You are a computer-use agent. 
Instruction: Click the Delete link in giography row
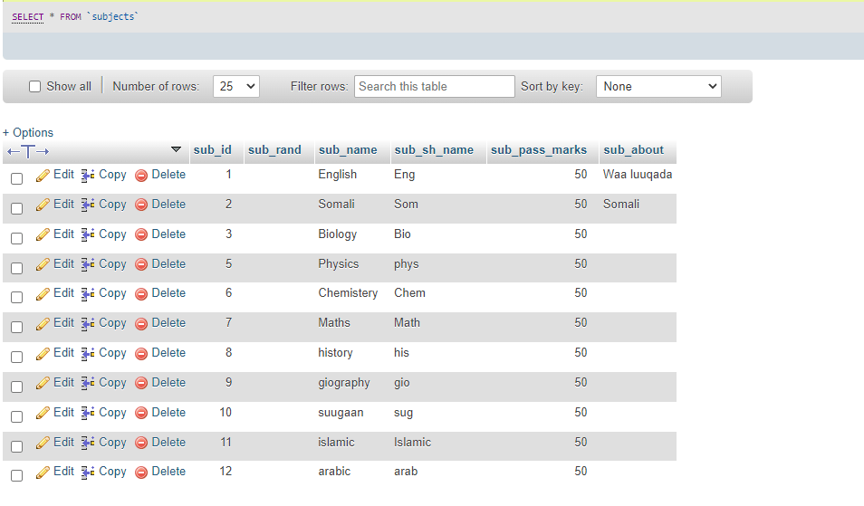tap(168, 382)
